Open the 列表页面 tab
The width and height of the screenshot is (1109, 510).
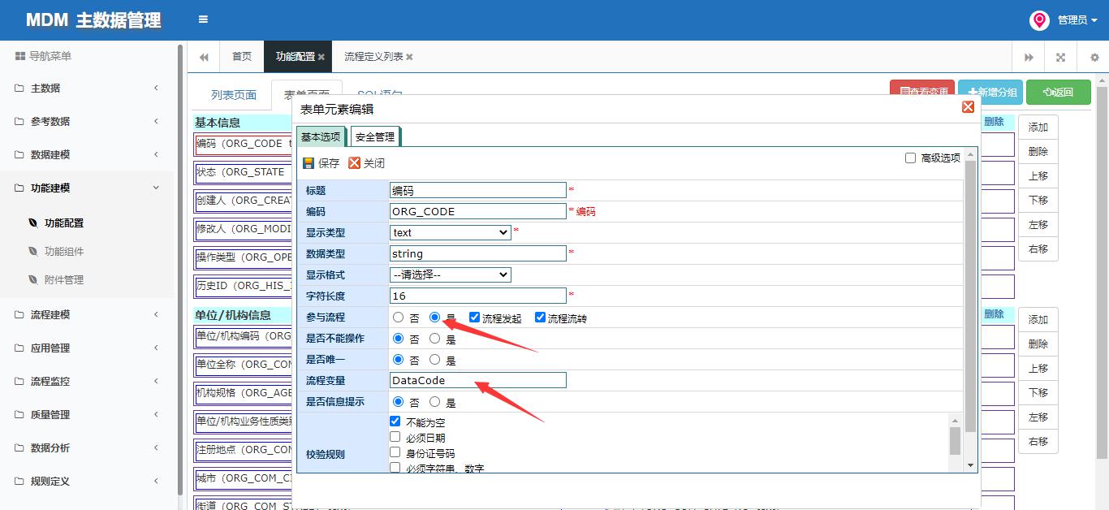pos(234,95)
